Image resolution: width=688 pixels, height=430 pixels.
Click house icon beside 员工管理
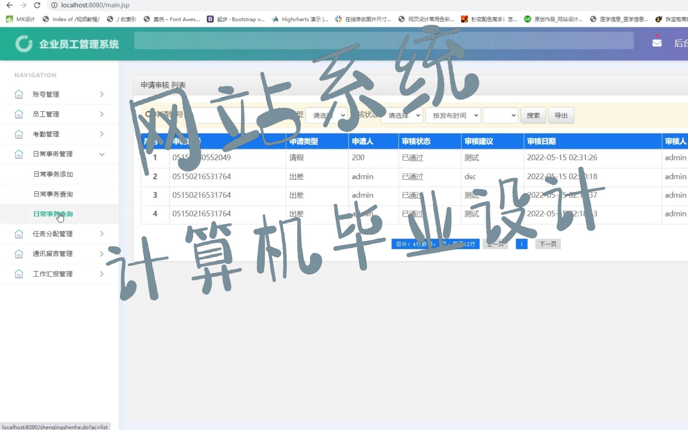tap(19, 114)
